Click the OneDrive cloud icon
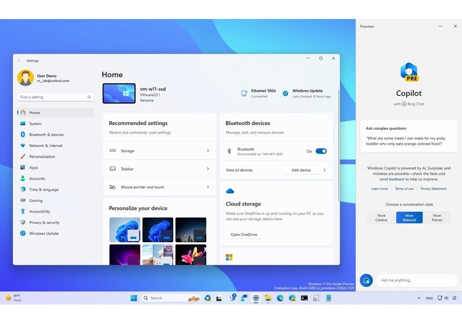The width and height of the screenshot is (462, 323). (x=230, y=191)
